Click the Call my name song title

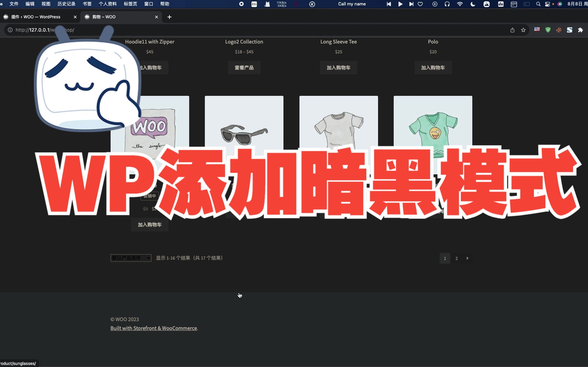[352, 4]
